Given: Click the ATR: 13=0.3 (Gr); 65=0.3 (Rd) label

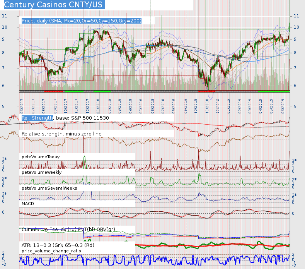Looking at the screenshot, I should (58, 245).
